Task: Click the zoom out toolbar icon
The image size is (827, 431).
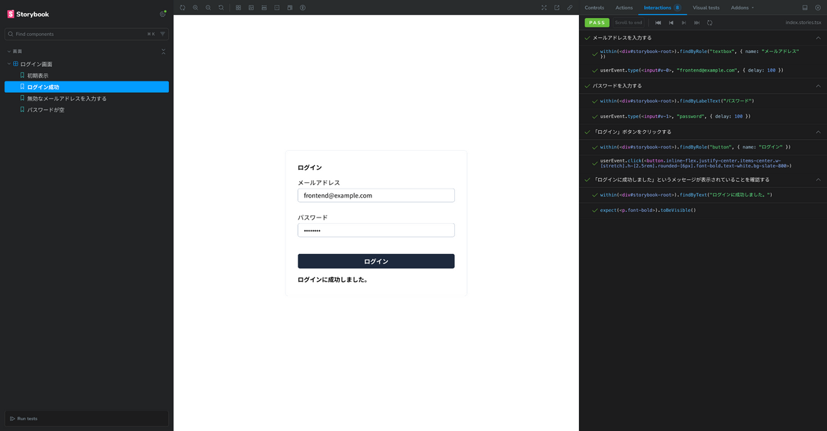Action: (208, 8)
